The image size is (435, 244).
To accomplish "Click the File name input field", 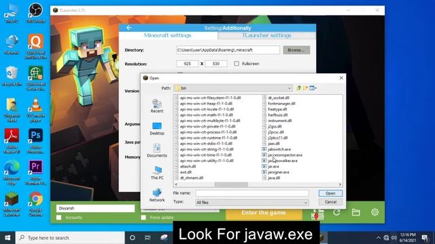I will pos(252,193).
